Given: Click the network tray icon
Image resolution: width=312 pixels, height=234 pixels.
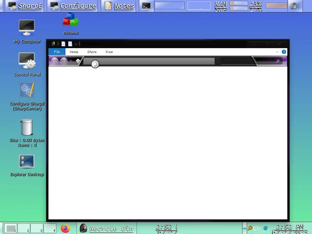Looking at the screenshot, I should tap(255, 228).
